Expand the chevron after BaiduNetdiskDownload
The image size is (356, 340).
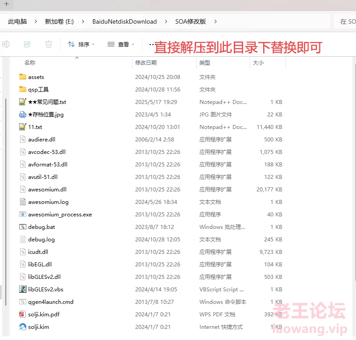click(x=166, y=21)
